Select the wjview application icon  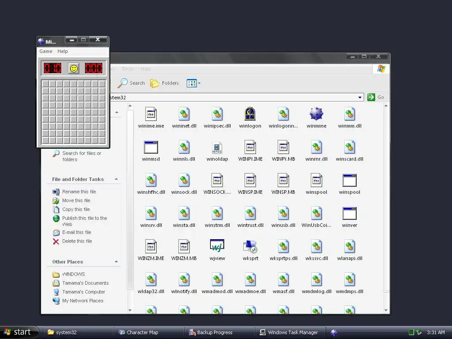tap(217, 246)
